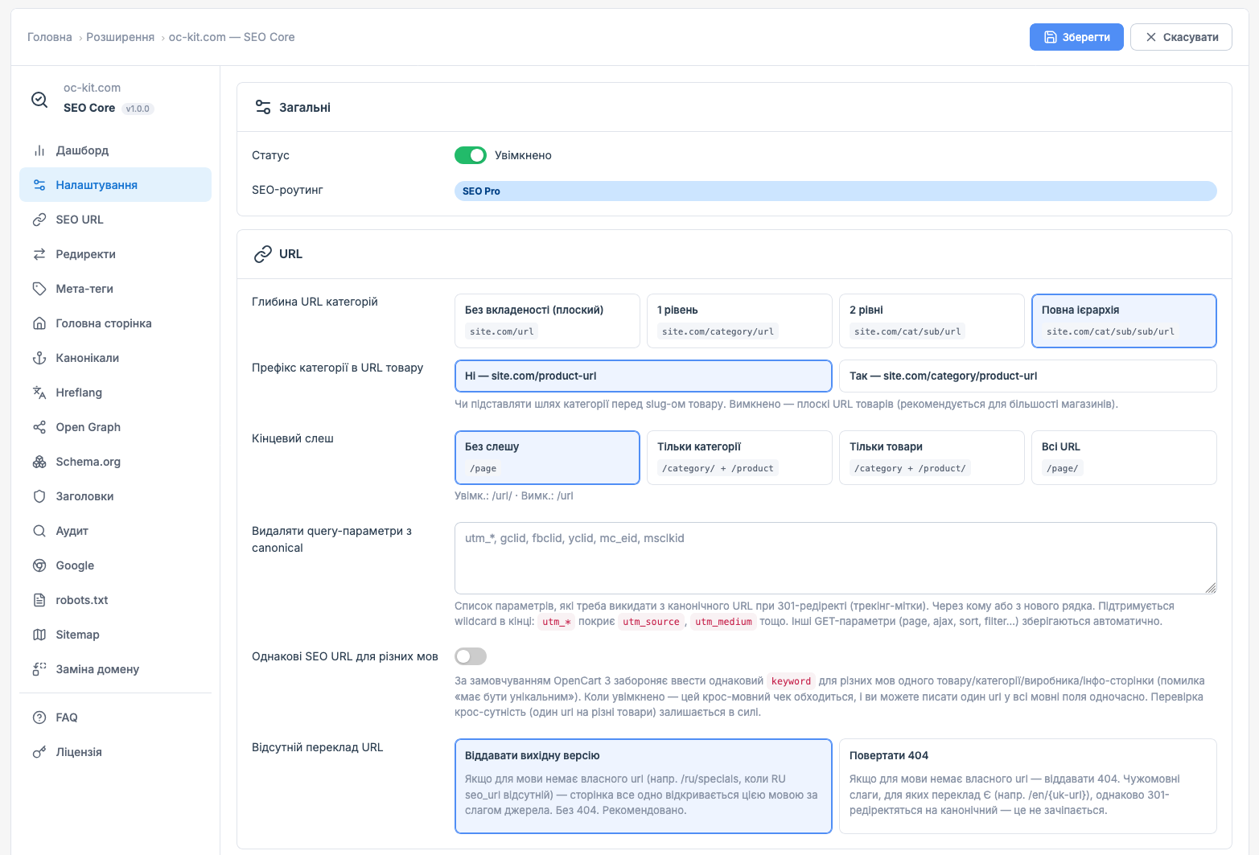Select the 1 рівень category depth option
This screenshot has width=1259, height=855.
[739, 321]
